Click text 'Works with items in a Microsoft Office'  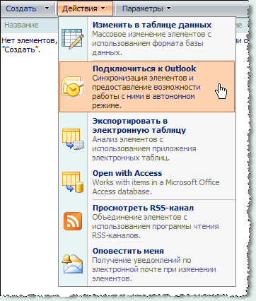point(156,182)
